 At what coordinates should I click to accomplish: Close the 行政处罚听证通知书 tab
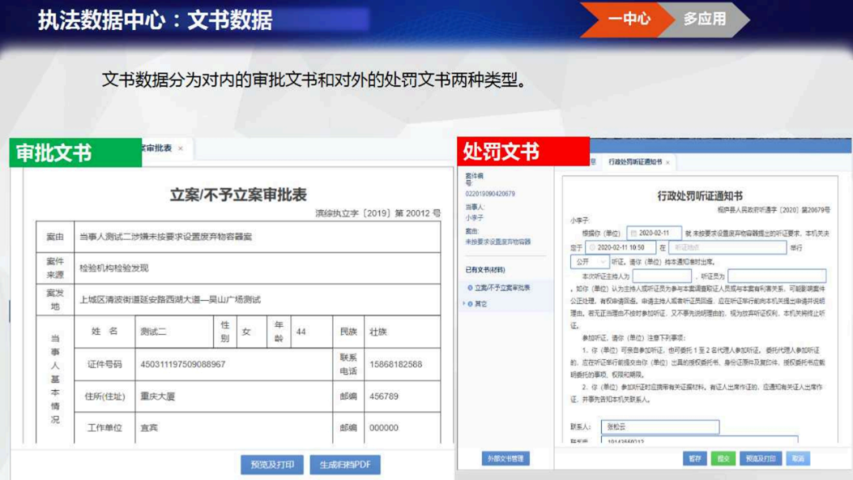tap(666, 161)
